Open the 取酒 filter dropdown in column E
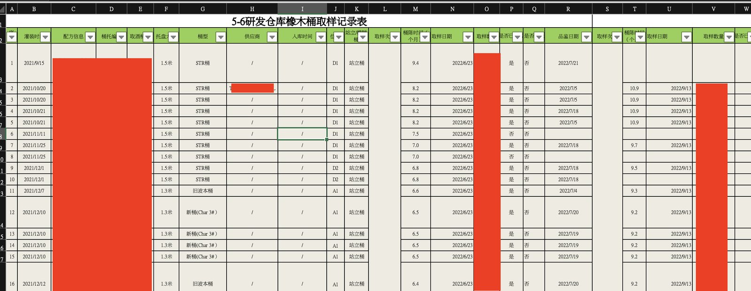Image resolution: width=751 pixels, height=291 pixels. (148, 37)
